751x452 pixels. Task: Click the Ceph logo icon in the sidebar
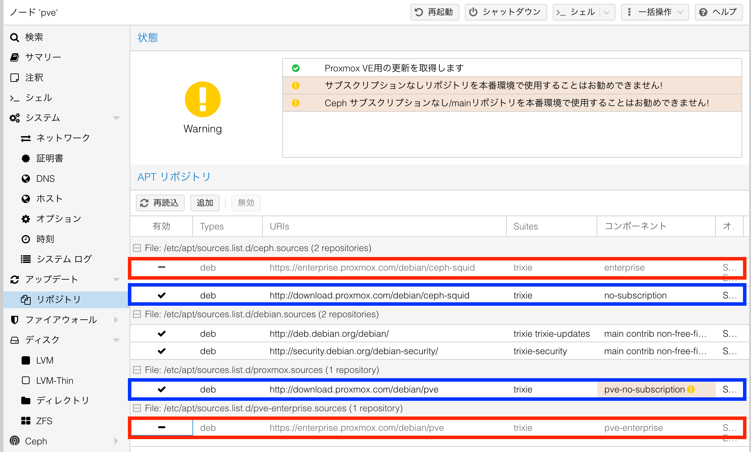15,441
